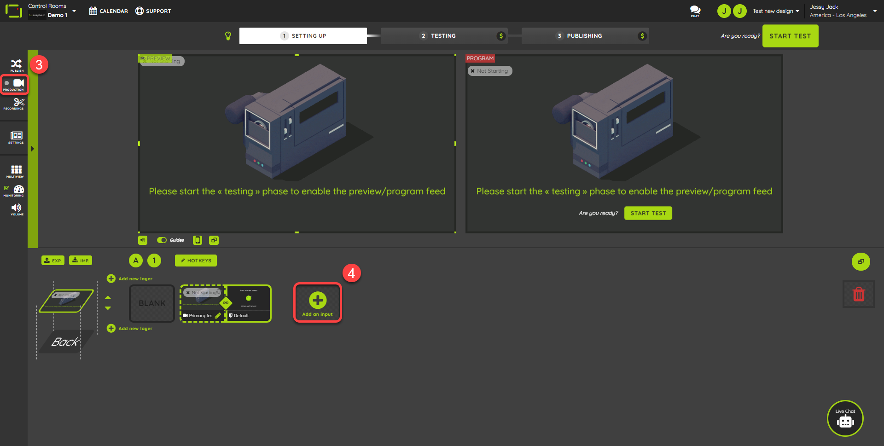Image resolution: width=884 pixels, height=446 pixels.
Task: Click the dollar icon on Publishing step
Action: 642,36
